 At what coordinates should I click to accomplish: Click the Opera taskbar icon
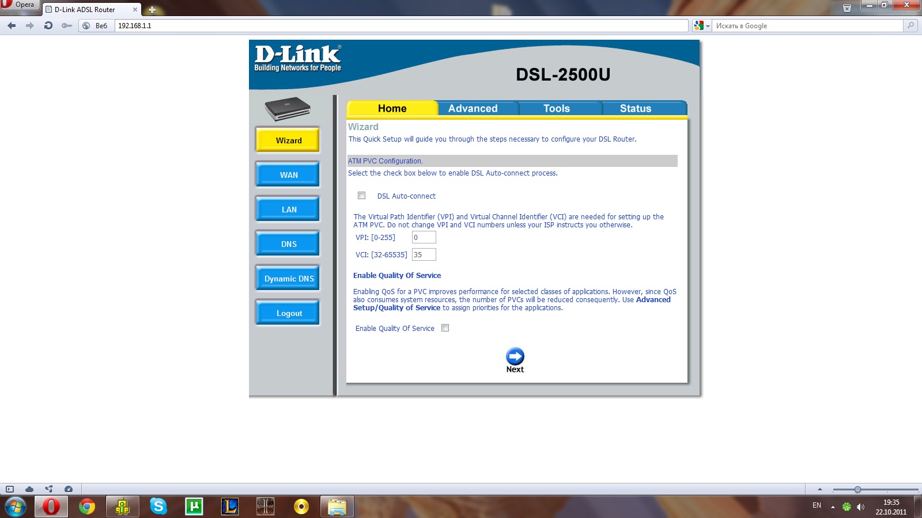[51, 507]
